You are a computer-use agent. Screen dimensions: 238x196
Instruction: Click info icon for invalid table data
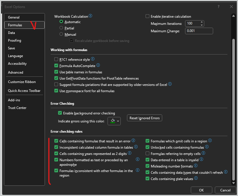pos(201,159)
